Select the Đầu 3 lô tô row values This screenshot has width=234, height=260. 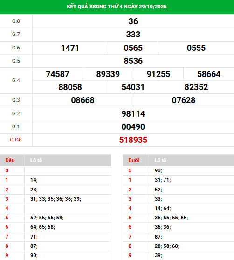[x=55, y=199]
